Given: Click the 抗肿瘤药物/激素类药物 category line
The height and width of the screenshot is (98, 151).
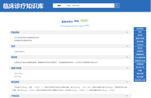Looking at the screenshot, I should pos(23,40).
